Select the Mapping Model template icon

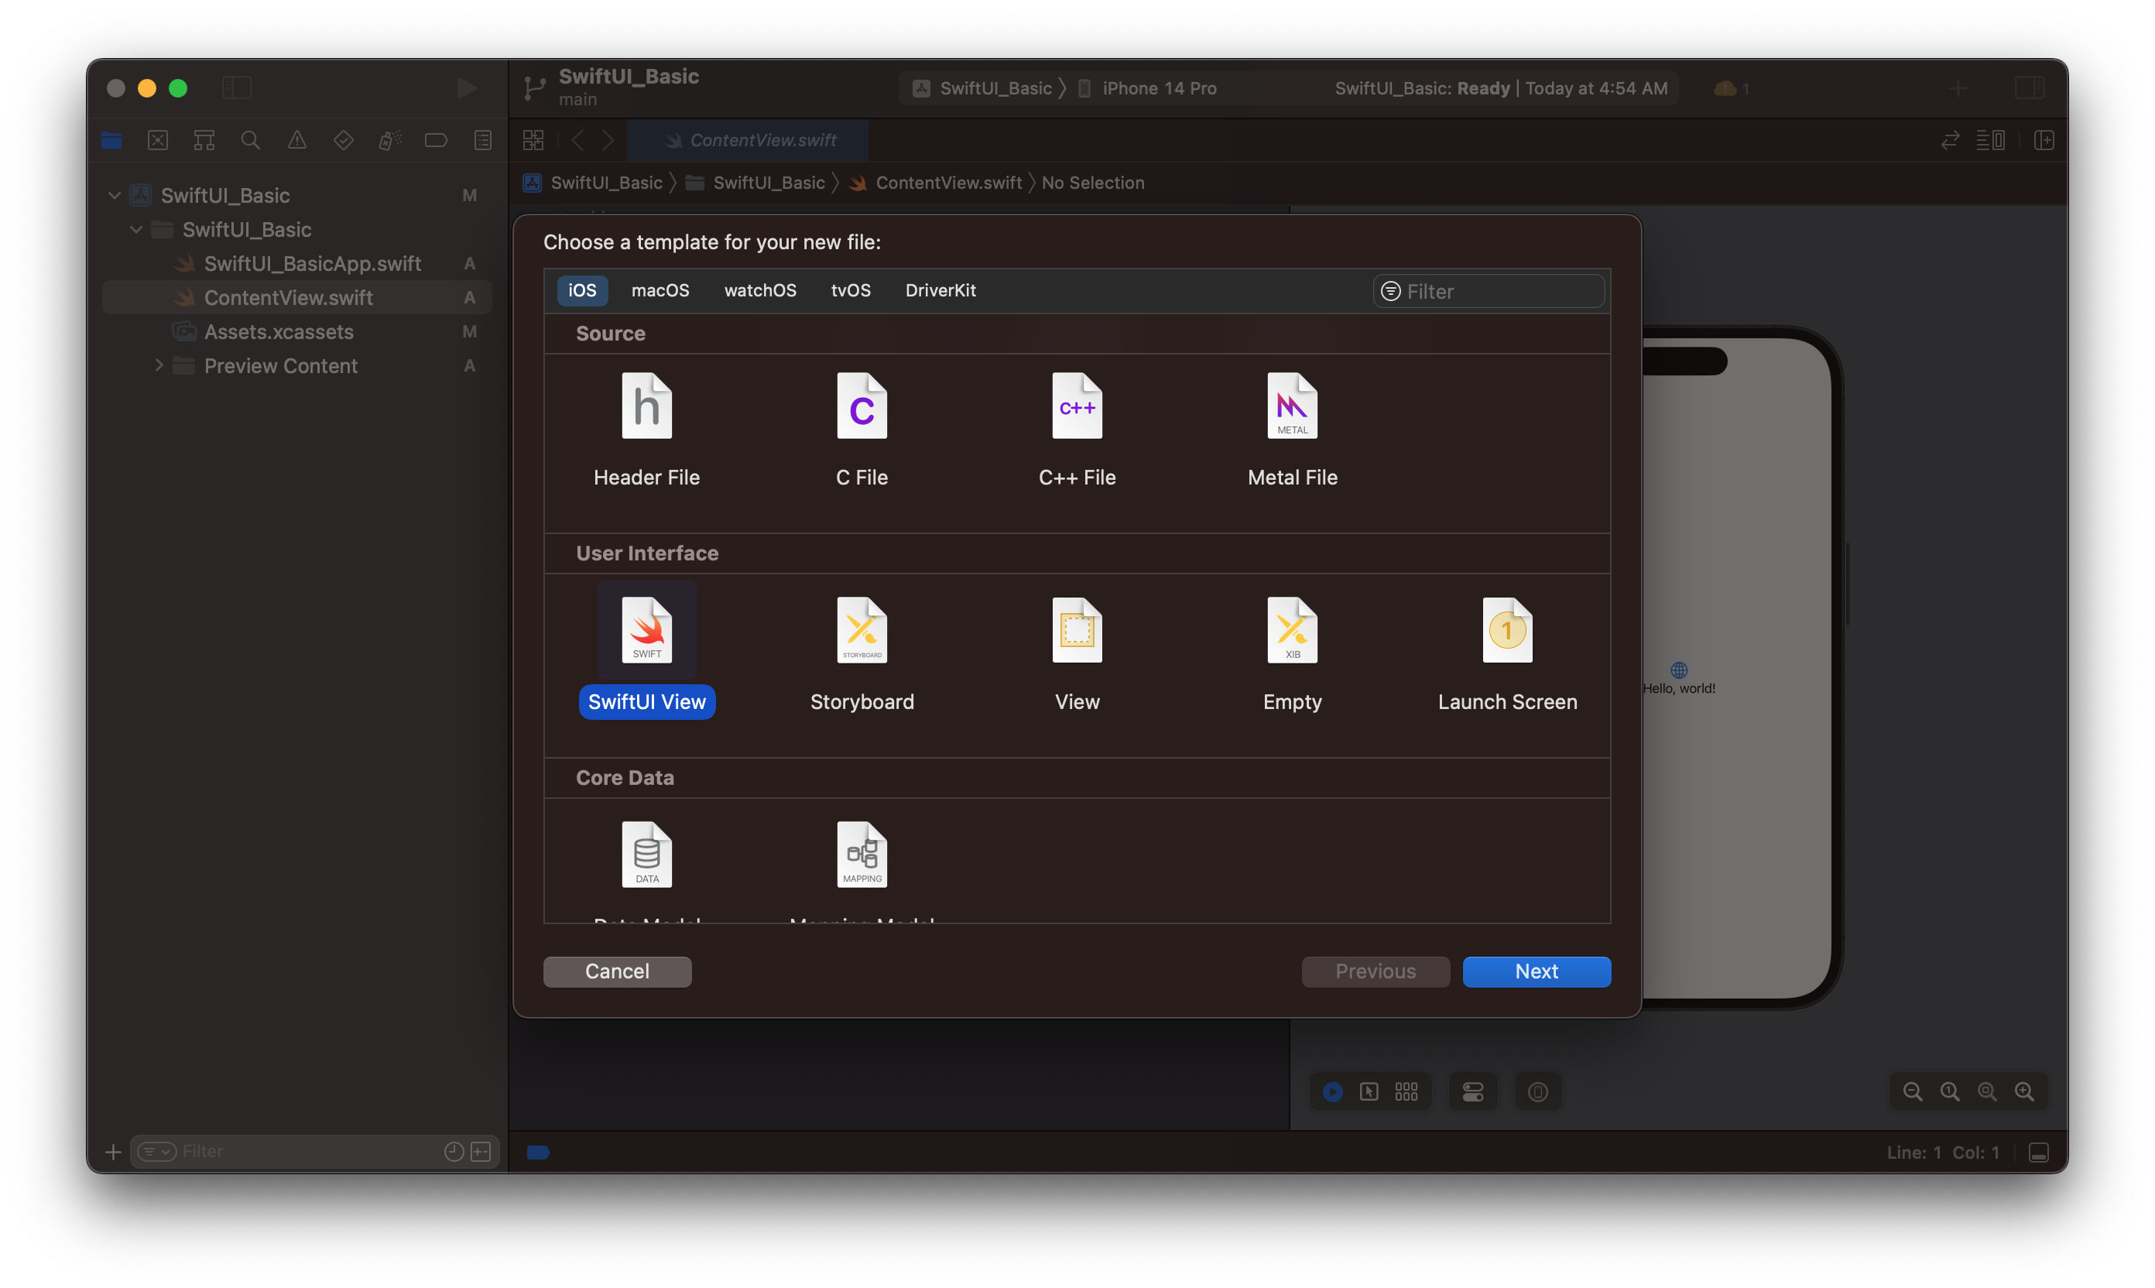[x=862, y=854]
